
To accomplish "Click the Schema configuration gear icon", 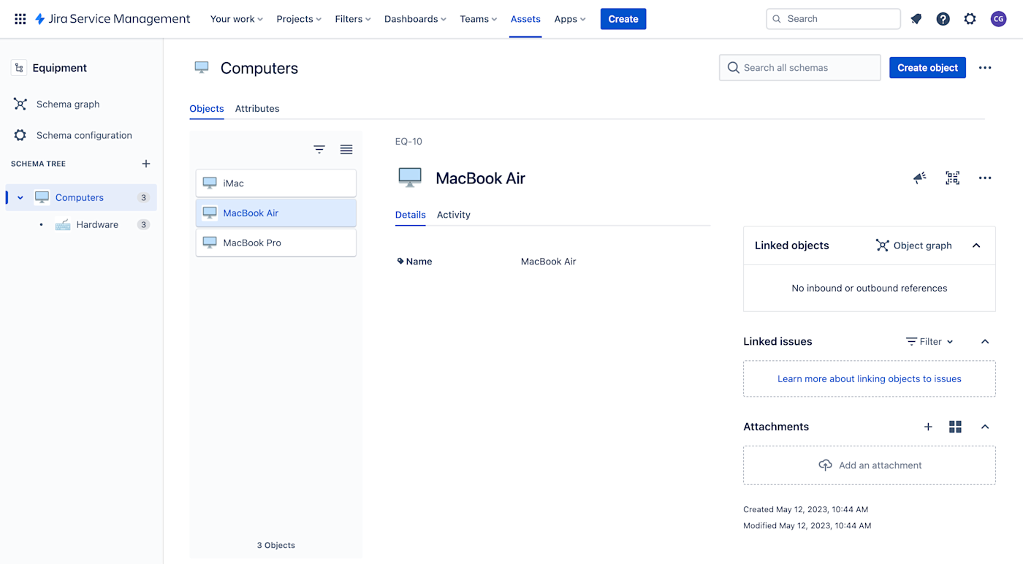I will (x=20, y=135).
